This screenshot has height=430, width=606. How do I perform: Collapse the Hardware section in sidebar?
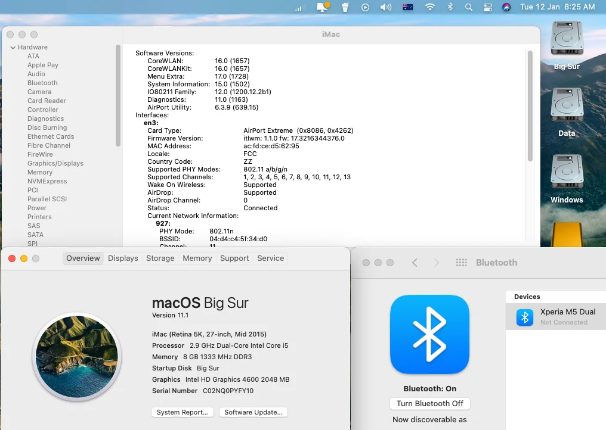tap(13, 47)
